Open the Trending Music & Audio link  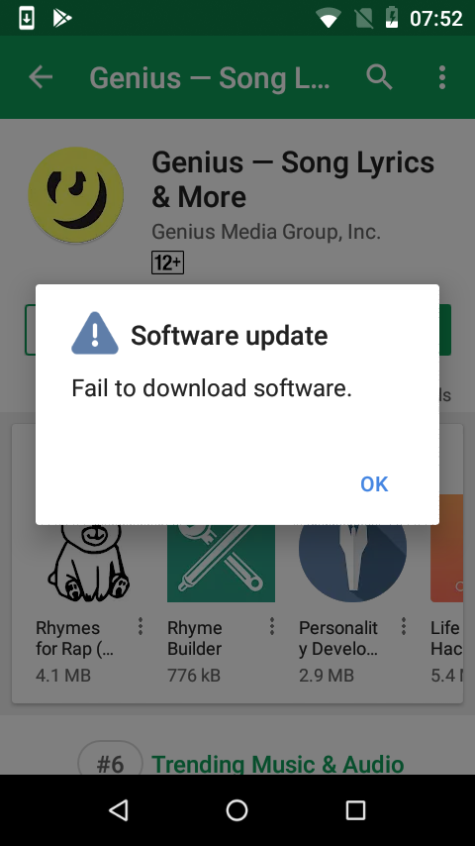pos(278,764)
